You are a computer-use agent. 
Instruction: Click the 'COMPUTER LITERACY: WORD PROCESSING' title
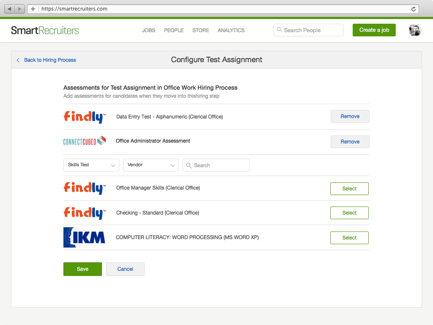187,237
